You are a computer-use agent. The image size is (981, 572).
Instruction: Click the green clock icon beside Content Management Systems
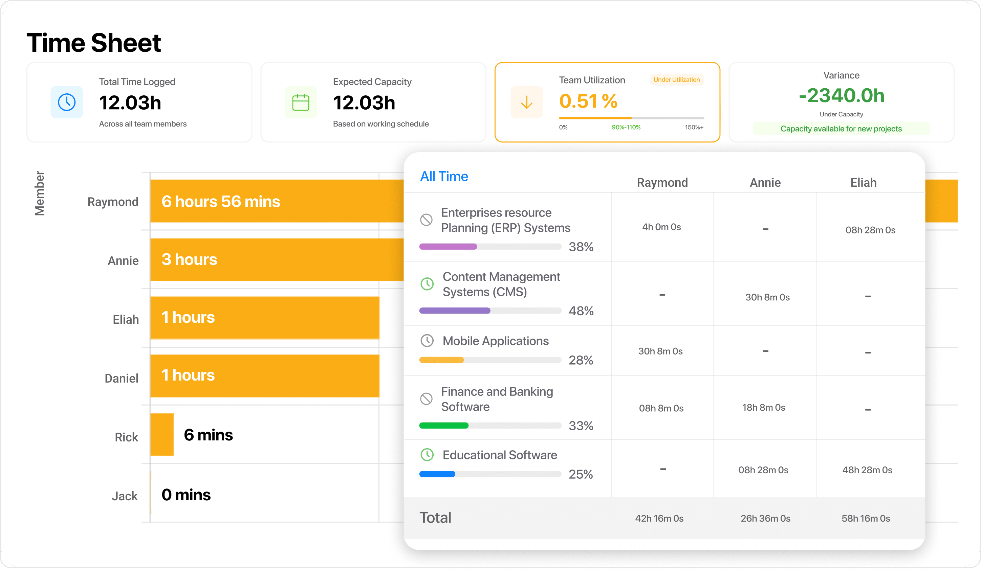tap(427, 284)
